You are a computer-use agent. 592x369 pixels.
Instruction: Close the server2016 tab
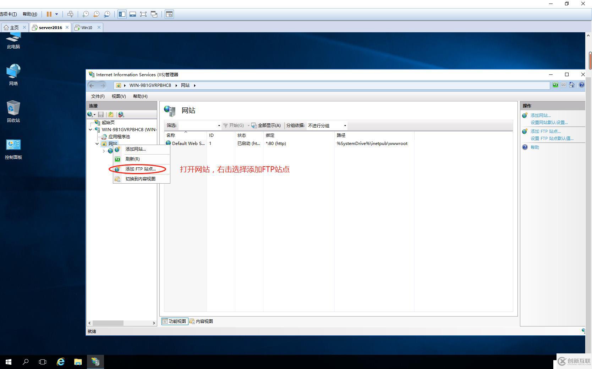(x=67, y=27)
